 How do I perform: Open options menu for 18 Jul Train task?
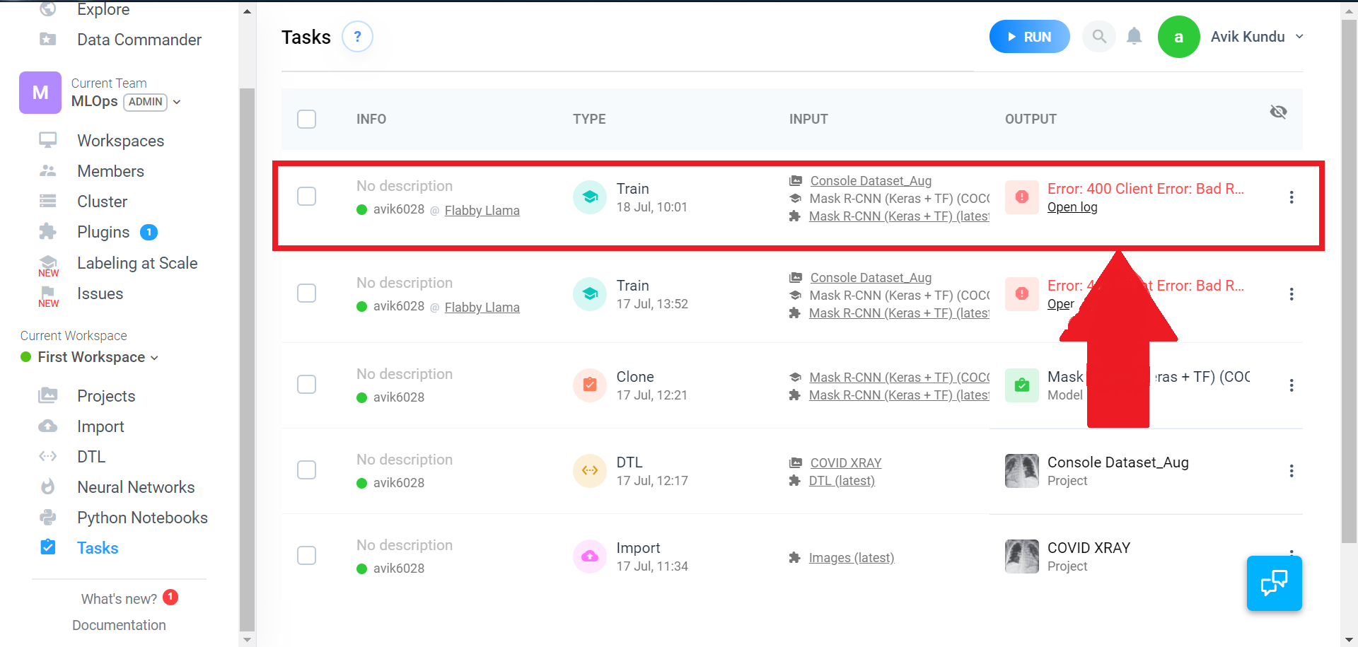pyautogui.click(x=1292, y=197)
